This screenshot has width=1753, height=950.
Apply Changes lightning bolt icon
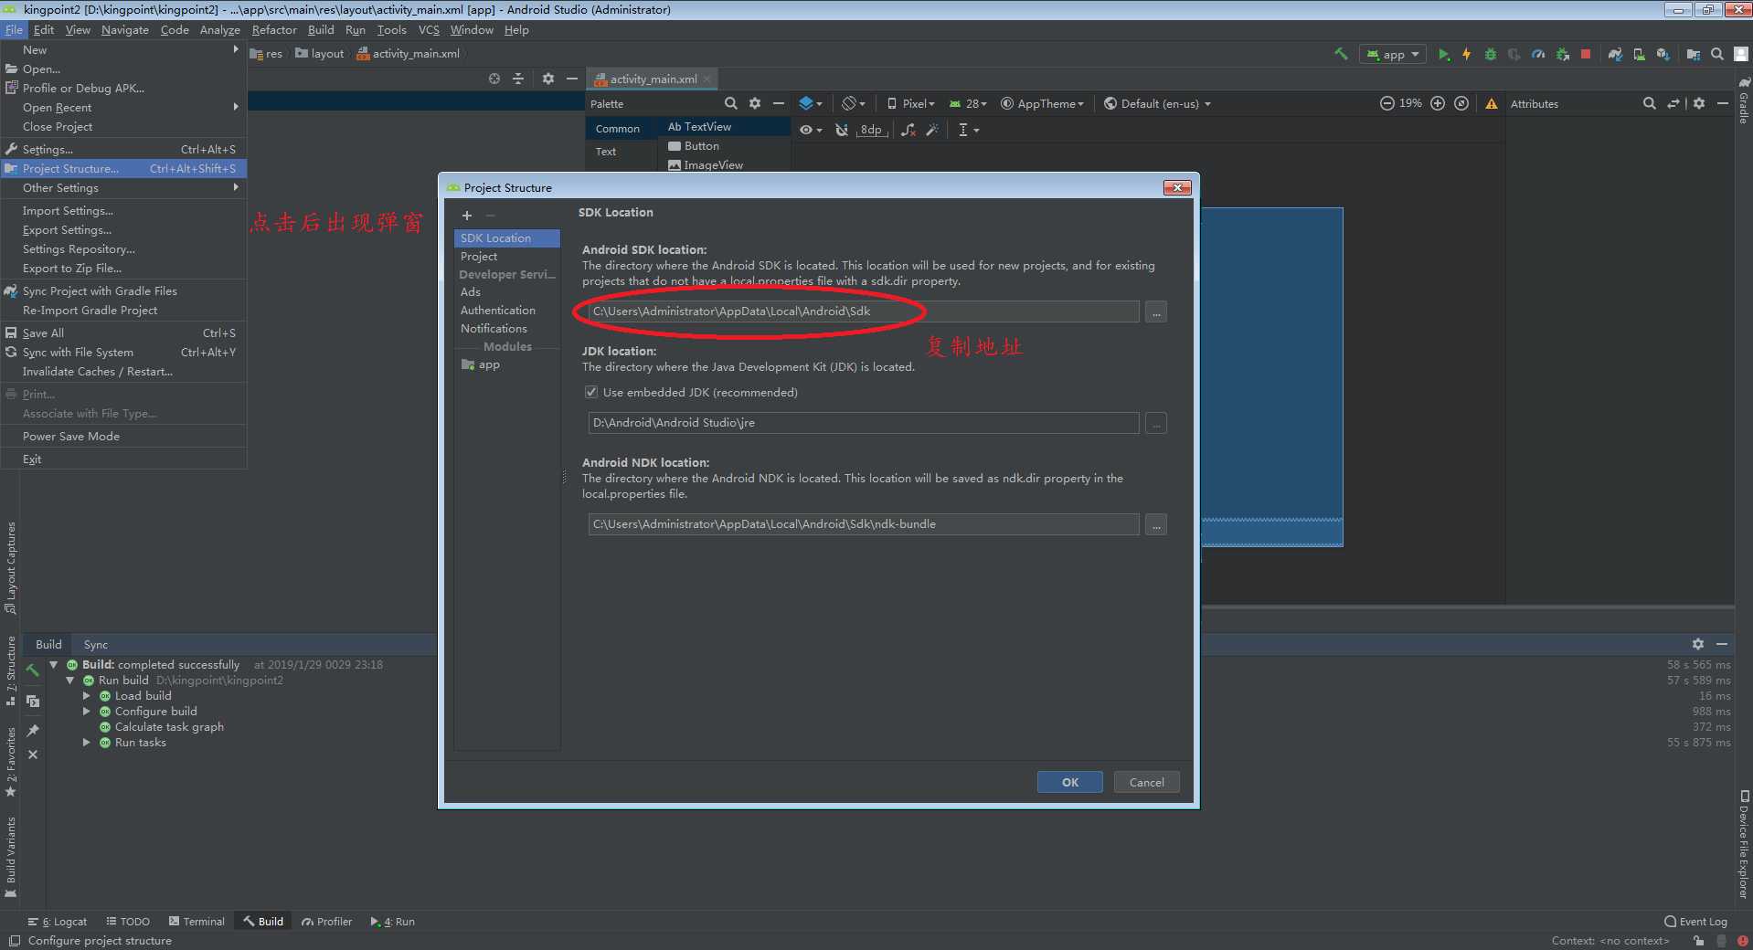pos(1467,54)
